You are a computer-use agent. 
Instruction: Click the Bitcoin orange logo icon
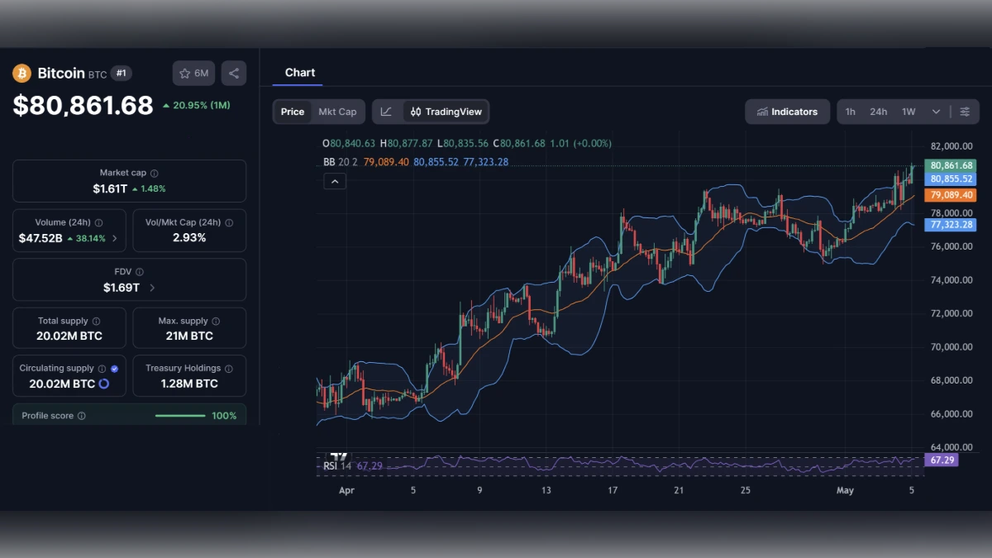coord(21,74)
